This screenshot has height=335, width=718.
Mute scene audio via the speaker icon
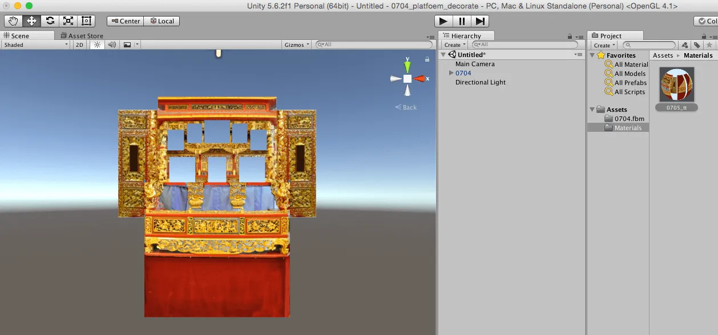(111, 45)
